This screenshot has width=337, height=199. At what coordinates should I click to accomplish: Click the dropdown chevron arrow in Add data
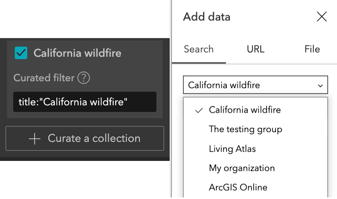pyautogui.click(x=320, y=86)
